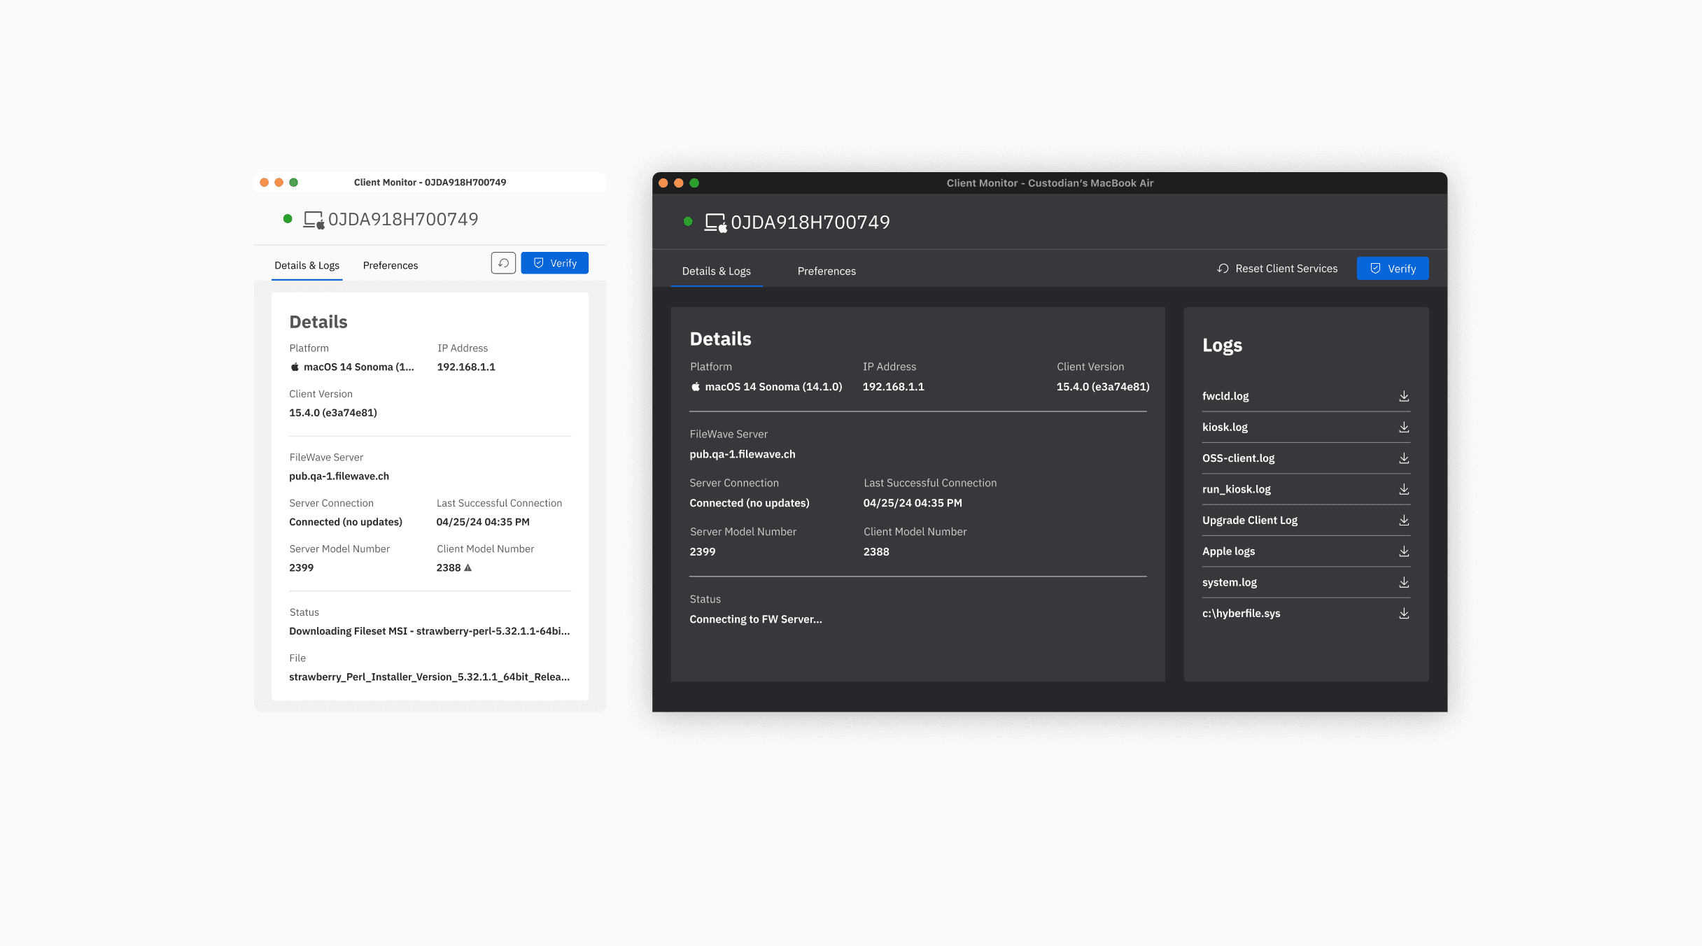Download OSS-client.log via its arrow icon
The image size is (1702, 946).
pos(1404,458)
